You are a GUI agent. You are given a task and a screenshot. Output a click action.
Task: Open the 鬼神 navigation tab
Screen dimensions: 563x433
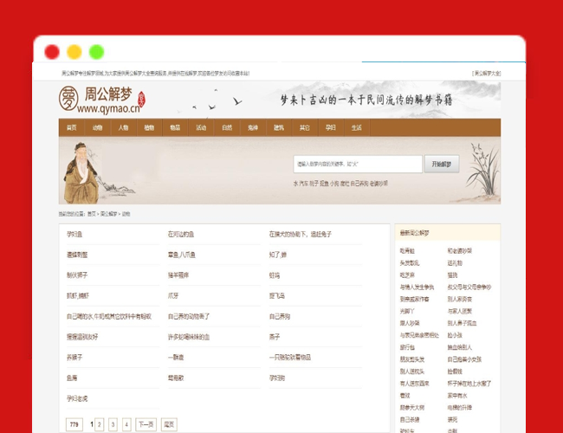(253, 127)
